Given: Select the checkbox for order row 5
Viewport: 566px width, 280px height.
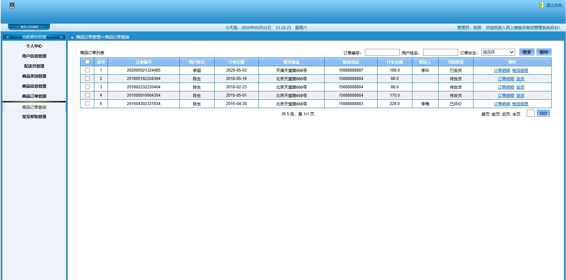Looking at the screenshot, I should pyautogui.click(x=87, y=104).
